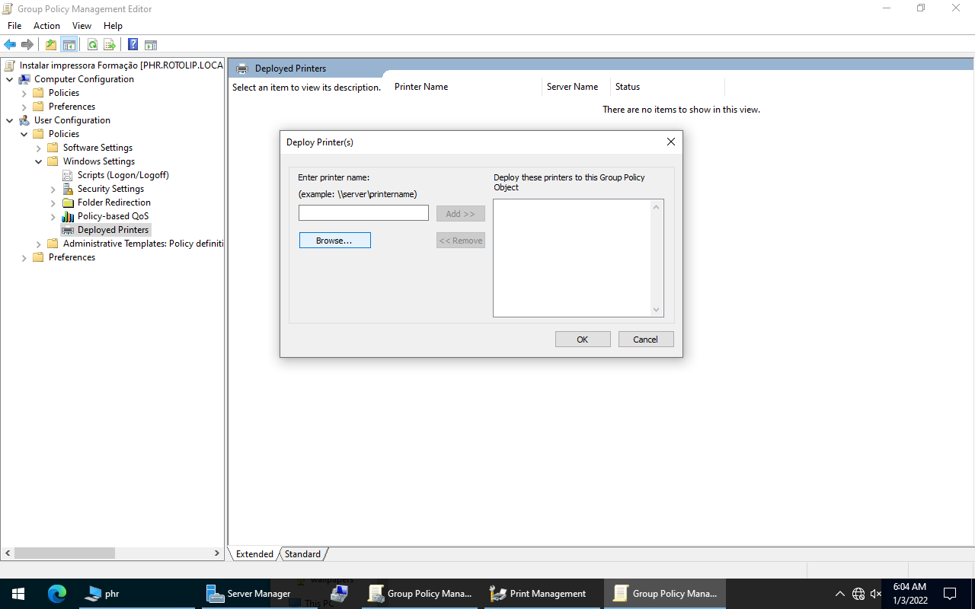Switch to the Standard tab
The image size is (975, 609).
tap(302, 554)
